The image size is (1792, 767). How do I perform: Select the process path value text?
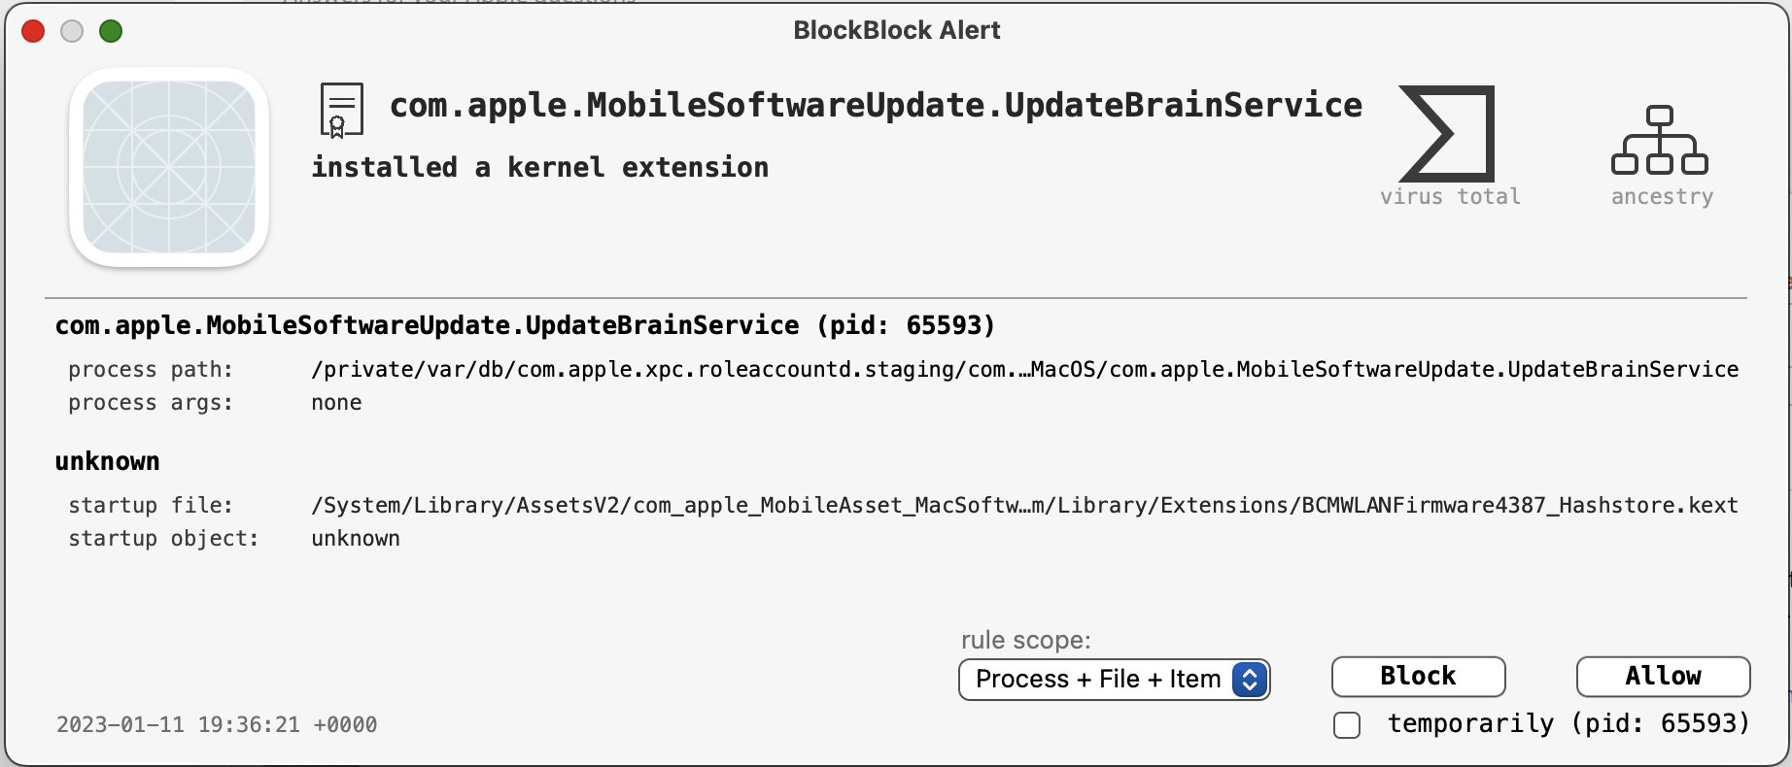click(x=1024, y=370)
